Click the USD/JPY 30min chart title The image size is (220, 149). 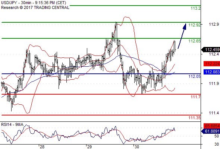tap(34, 3)
